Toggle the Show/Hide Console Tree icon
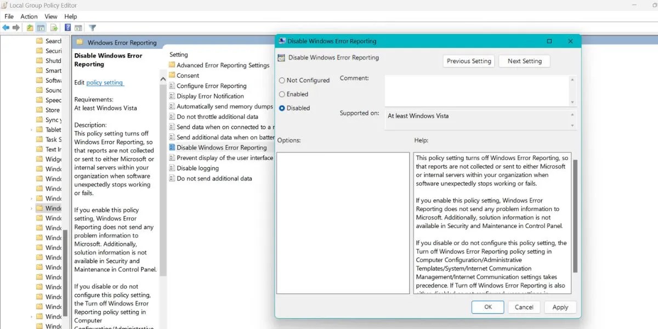This screenshot has height=329, width=658. tap(41, 28)
